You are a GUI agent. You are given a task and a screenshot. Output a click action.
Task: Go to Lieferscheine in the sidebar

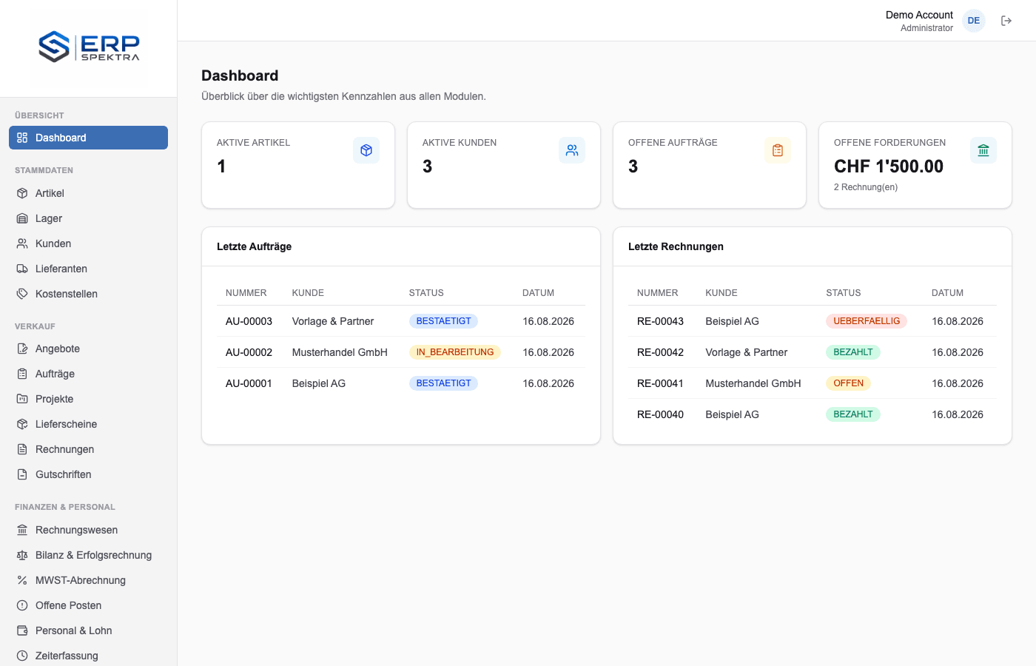(x=88, y=424)
